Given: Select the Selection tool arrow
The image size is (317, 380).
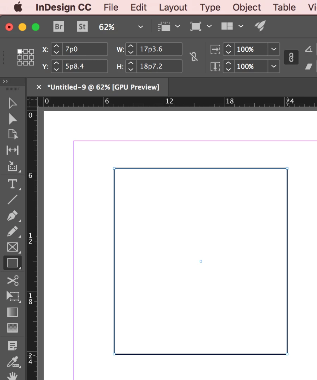Looking at the screenshot, I should (x=12, y=103).
